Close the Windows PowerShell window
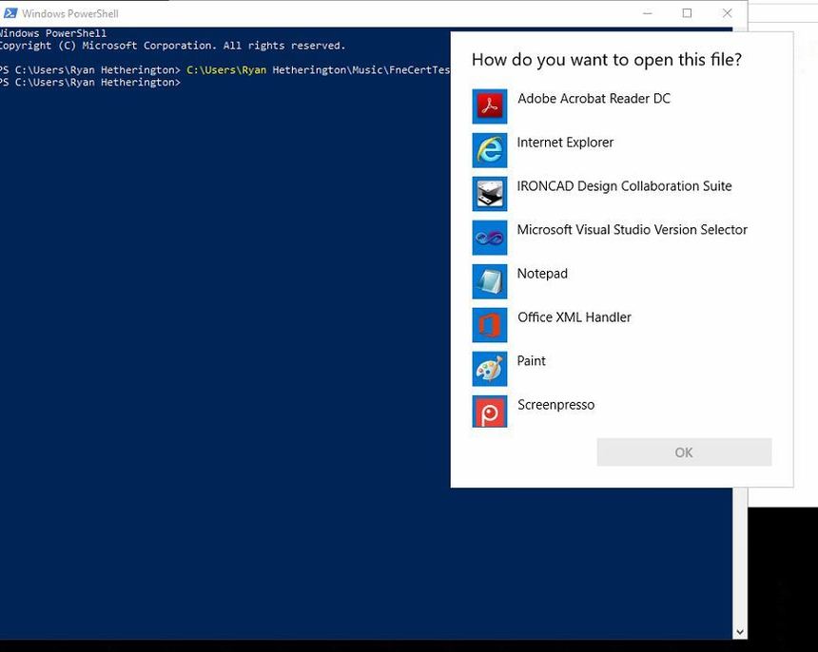 tap(728, 13)
